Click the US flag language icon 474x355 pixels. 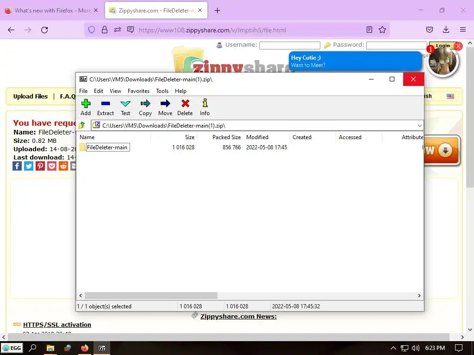pos(450,96)
